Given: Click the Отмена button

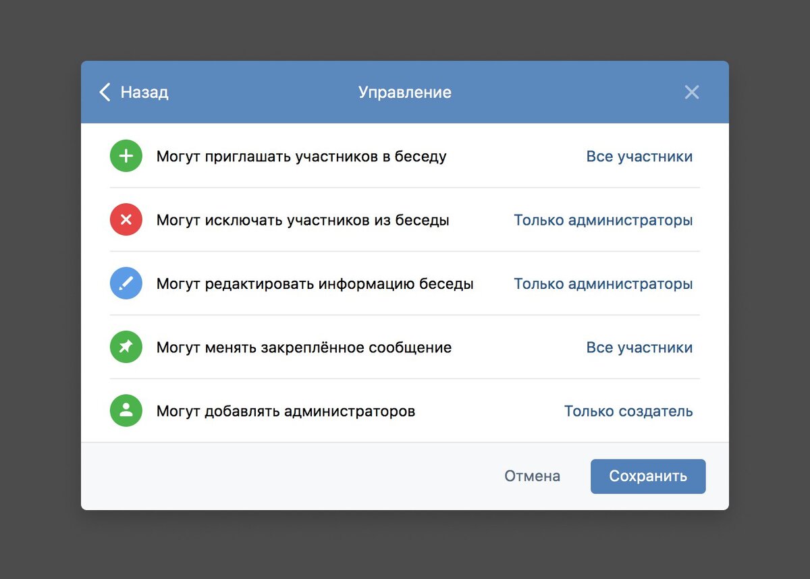Looking at the screenshot, I should (533, 476).
